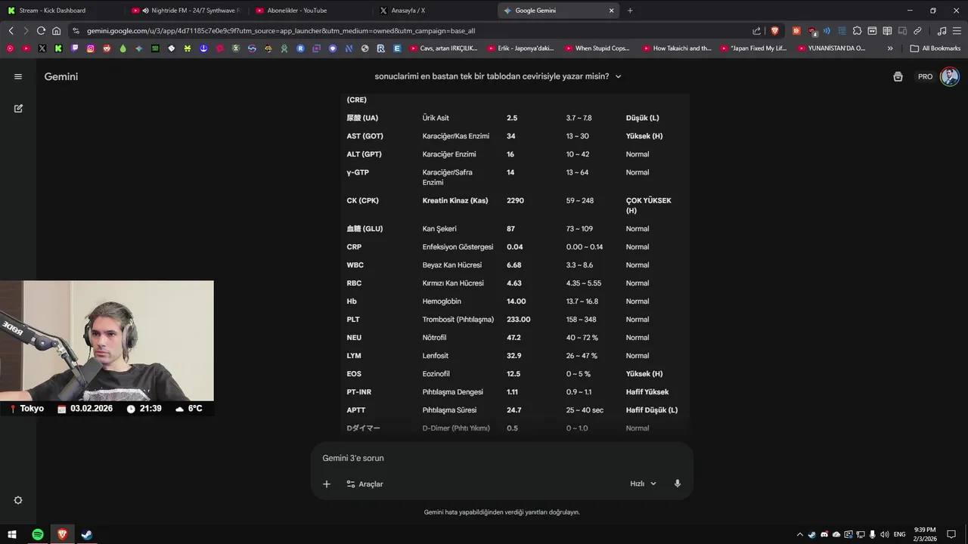Open Brave Shields lion icon
This screenshot has width=968, height=544.
(x=774, y=31)
